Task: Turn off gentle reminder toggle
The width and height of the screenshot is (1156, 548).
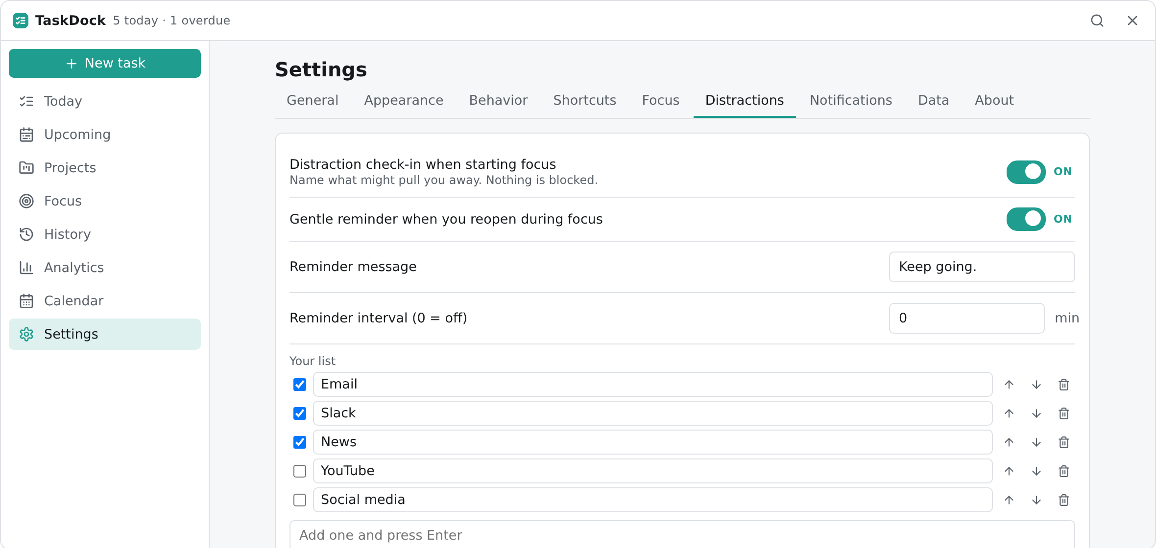Action: click(1026, 219)
